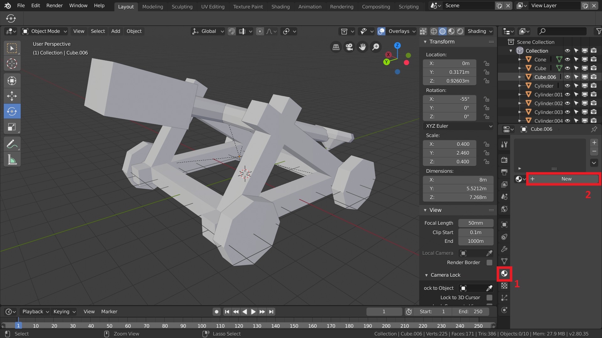602x338 pixels.
Task: Toggle visibility eye of Cylinder
Action: pyautogui.click(x=568, y=86)
